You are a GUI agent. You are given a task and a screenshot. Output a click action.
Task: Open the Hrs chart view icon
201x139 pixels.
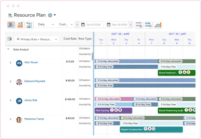click(29, 25)
